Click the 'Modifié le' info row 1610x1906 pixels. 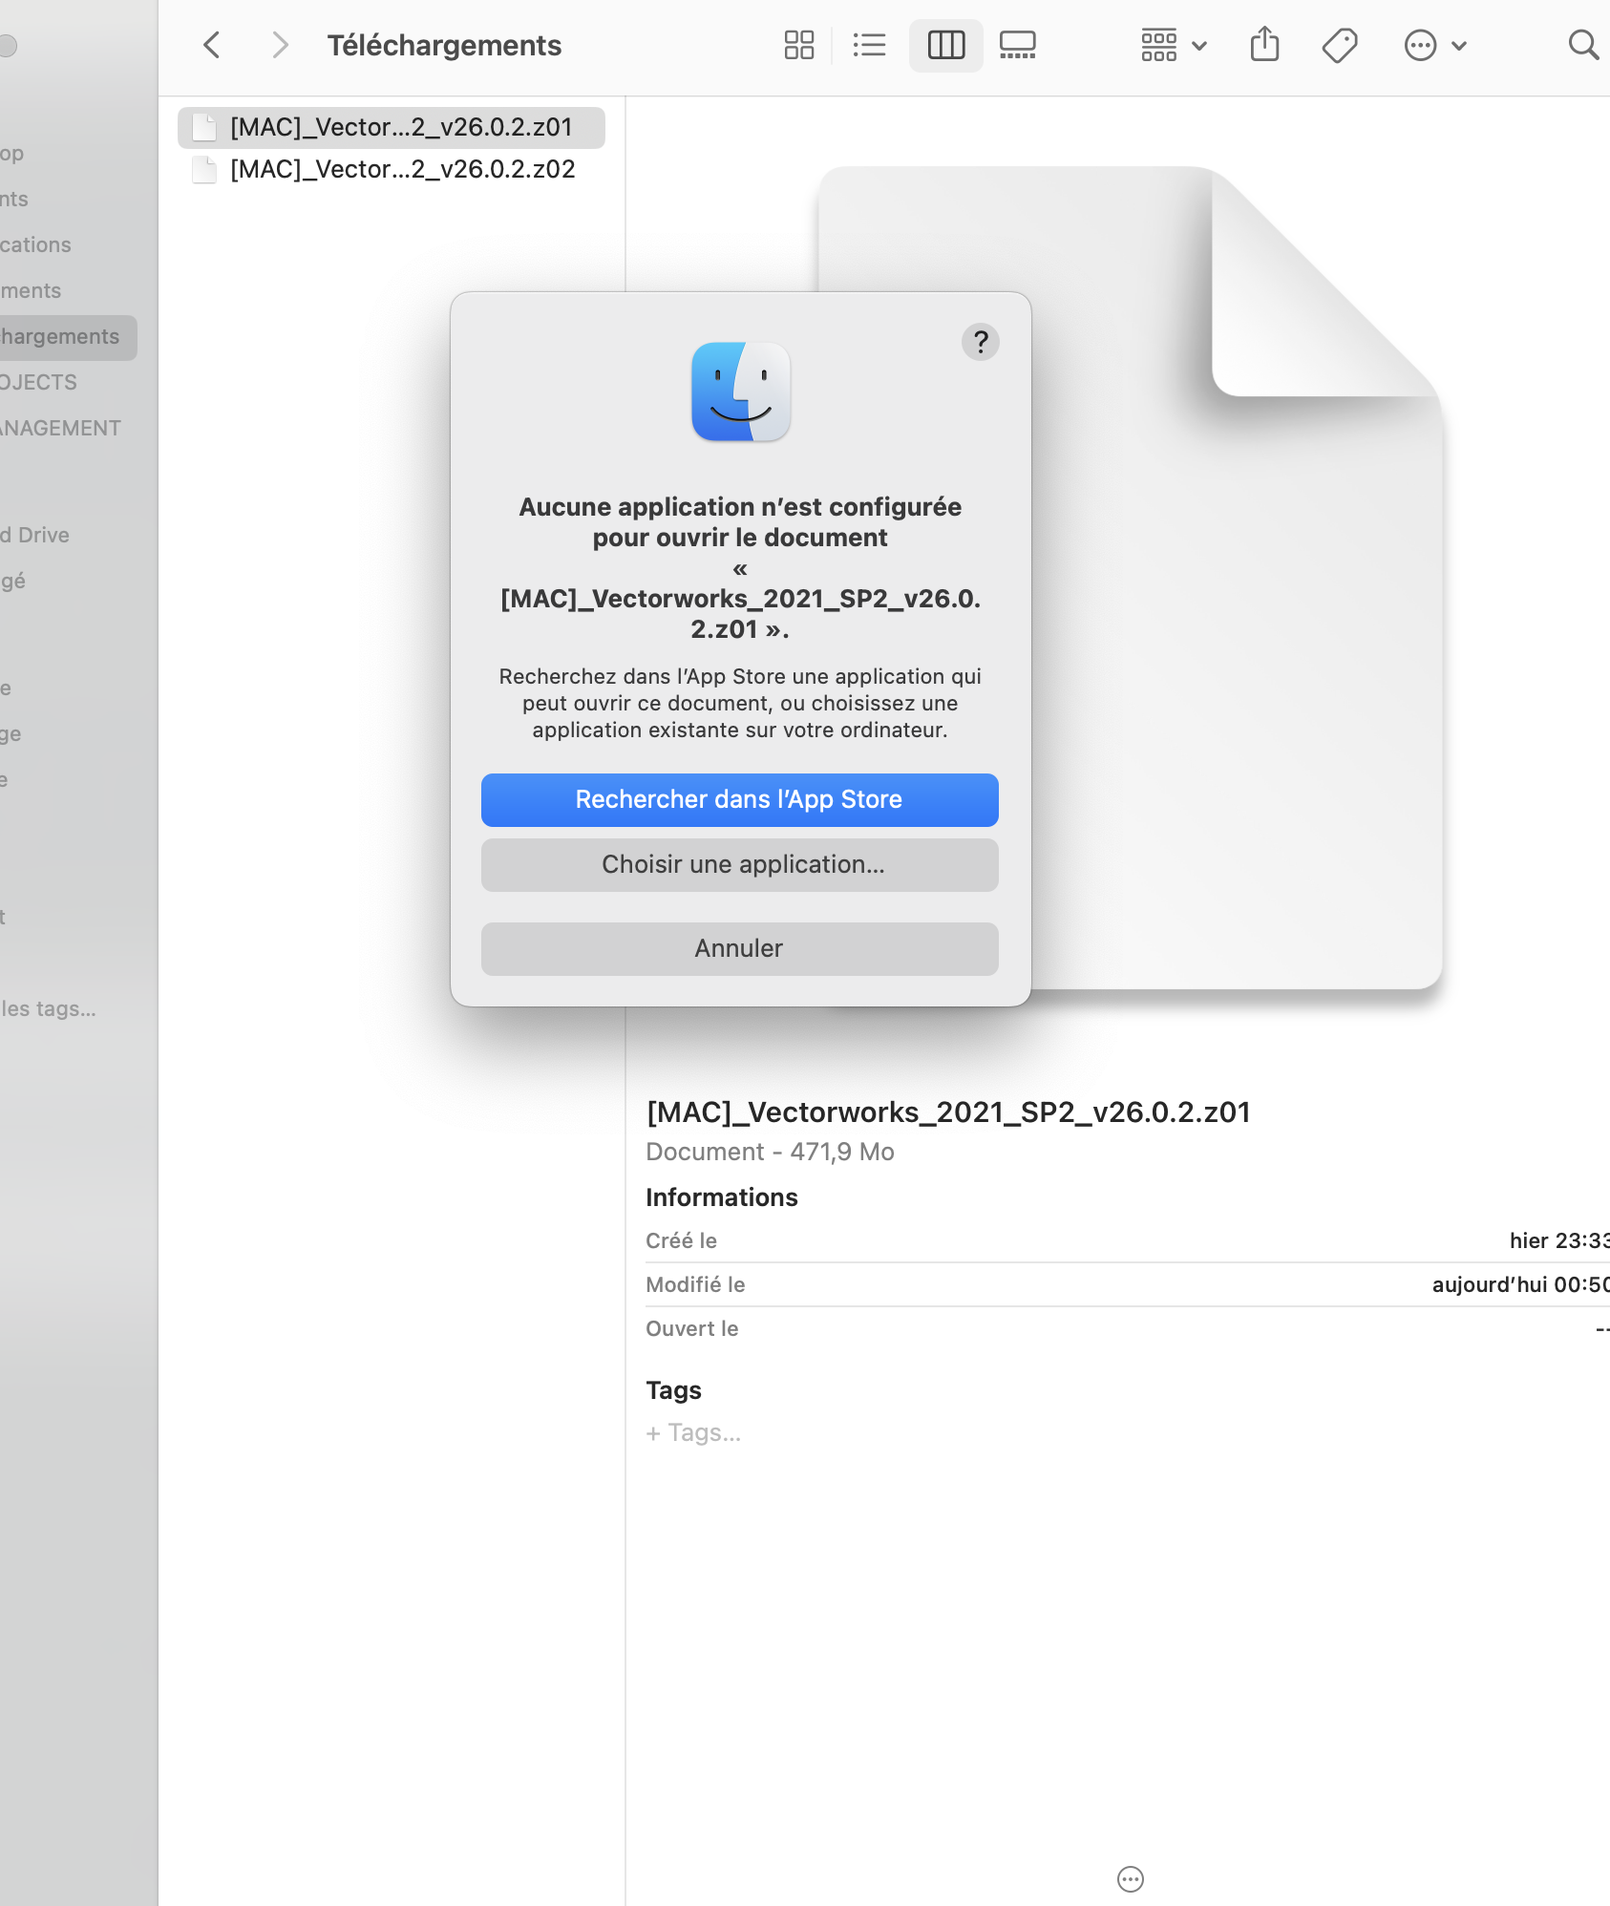point(1128,1284)
